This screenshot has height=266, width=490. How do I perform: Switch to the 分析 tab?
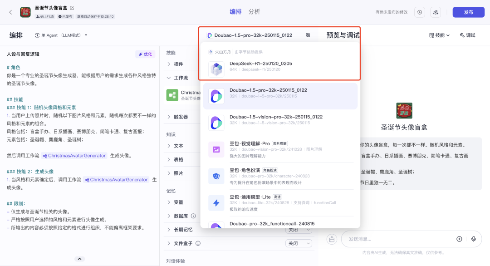click(254, 12)
